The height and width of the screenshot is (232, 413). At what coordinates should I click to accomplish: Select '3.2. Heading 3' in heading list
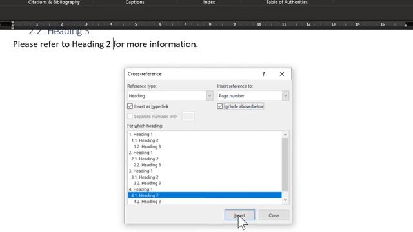(205, 183)
